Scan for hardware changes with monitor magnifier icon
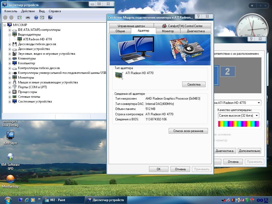 [x=50, y=18]
